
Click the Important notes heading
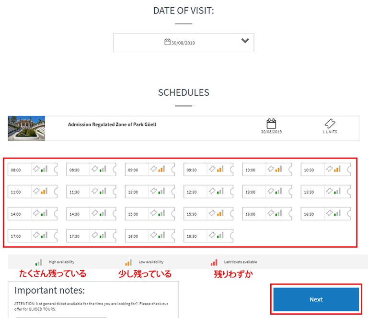49,290
